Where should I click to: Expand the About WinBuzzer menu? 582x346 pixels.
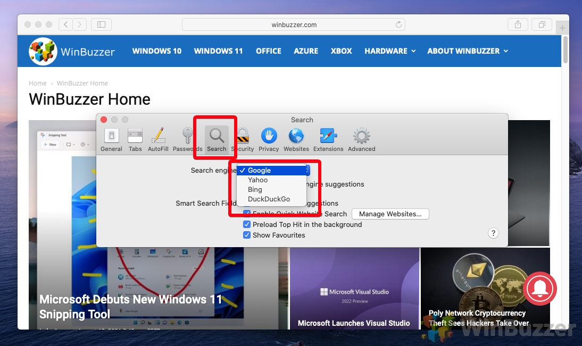coord(467,51)
